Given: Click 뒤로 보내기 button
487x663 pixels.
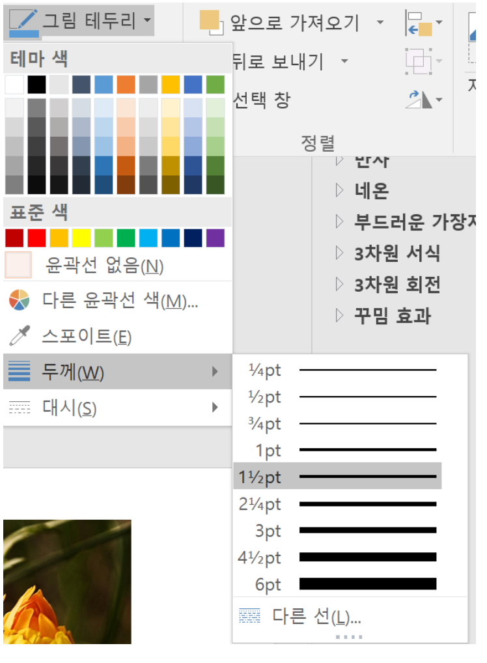Looking at the screenshot, I should (279, 62).
